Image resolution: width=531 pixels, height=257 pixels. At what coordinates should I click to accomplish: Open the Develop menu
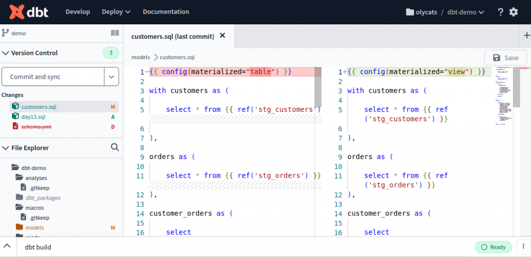point(78,12)
